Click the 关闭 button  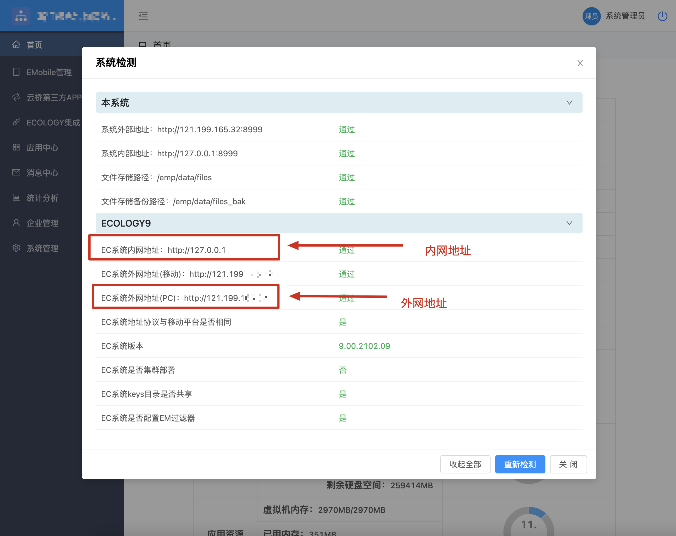pos(568,464)
